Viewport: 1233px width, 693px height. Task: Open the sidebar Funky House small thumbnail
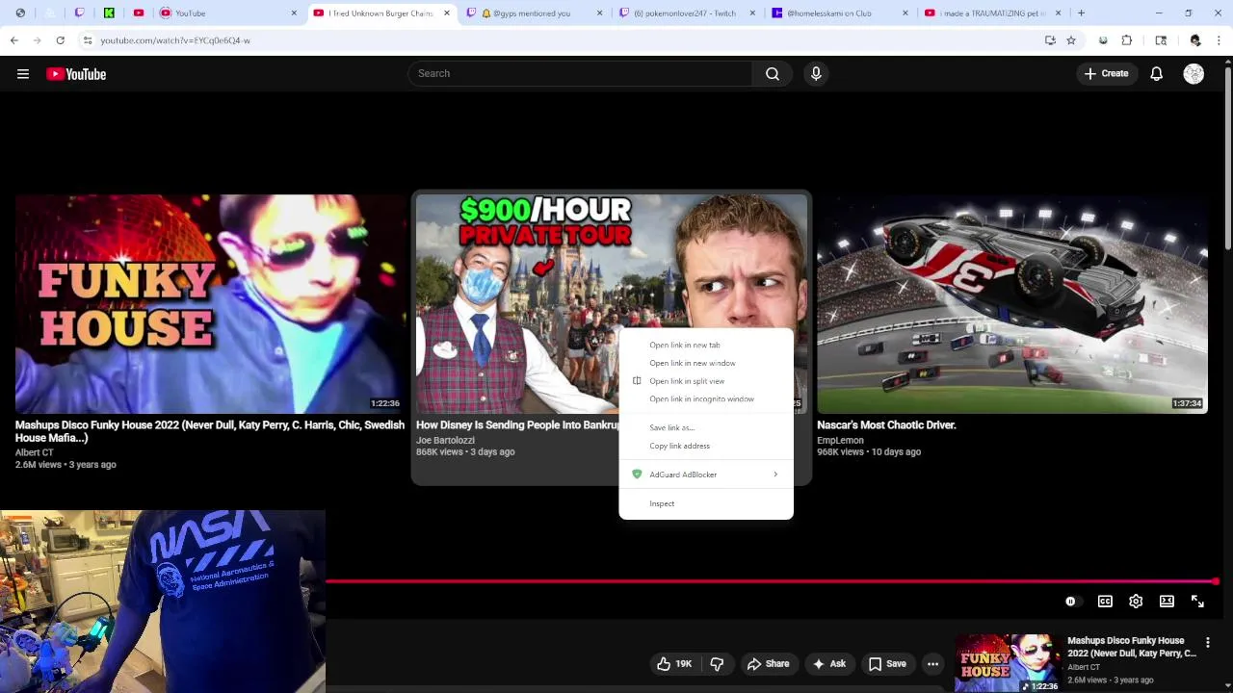pyautogui.click(x=1007, y=662)
